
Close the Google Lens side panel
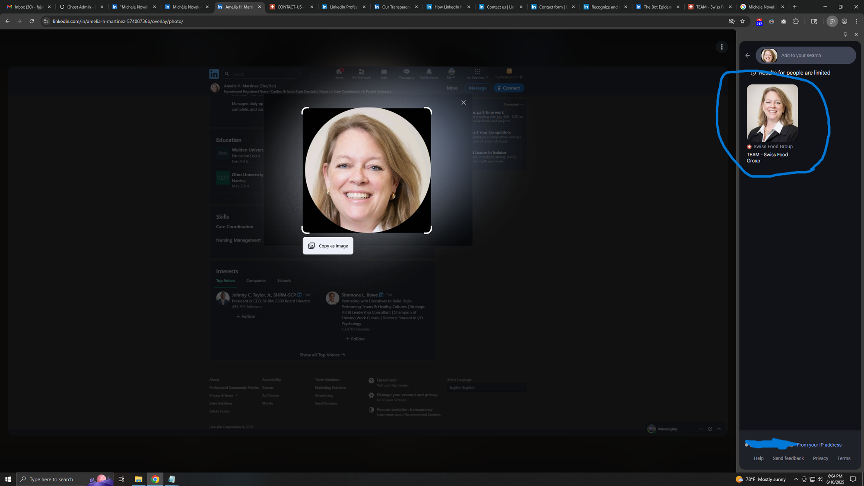coord(856,35)
